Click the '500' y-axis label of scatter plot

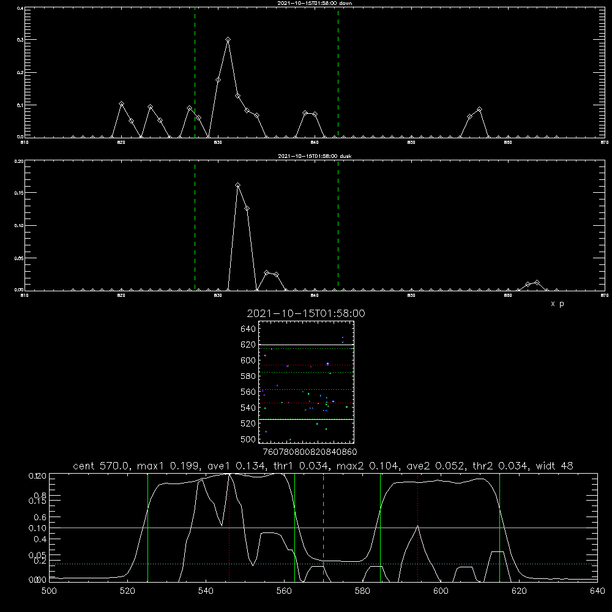click(248, 439)
